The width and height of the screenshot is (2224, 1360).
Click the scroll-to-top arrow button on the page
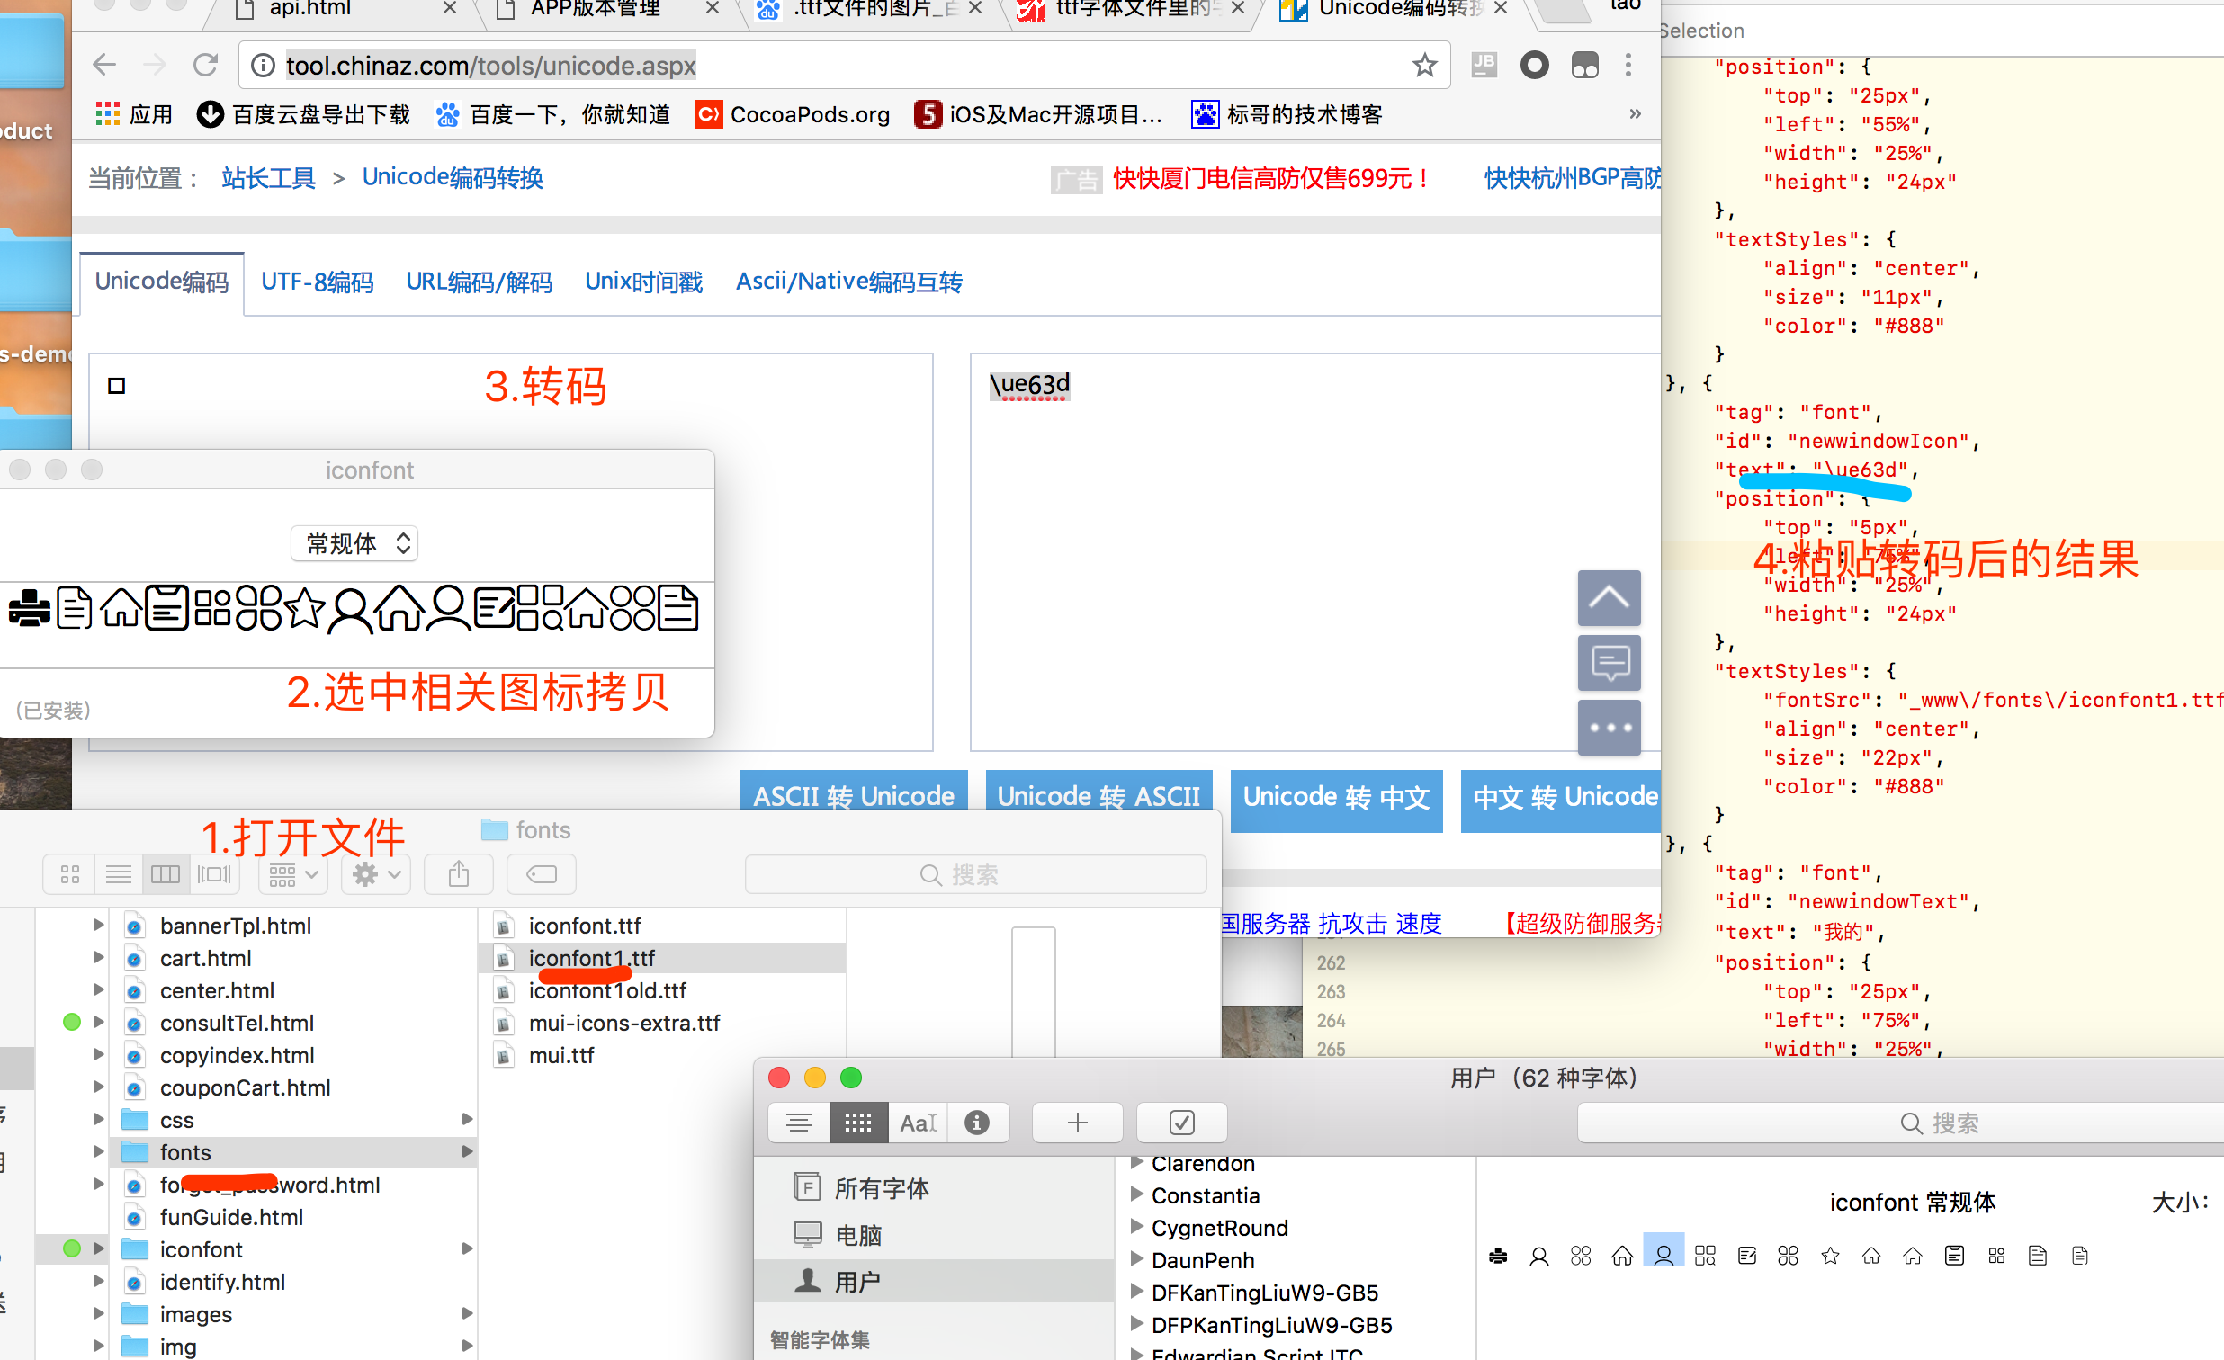click(1609, 597)
